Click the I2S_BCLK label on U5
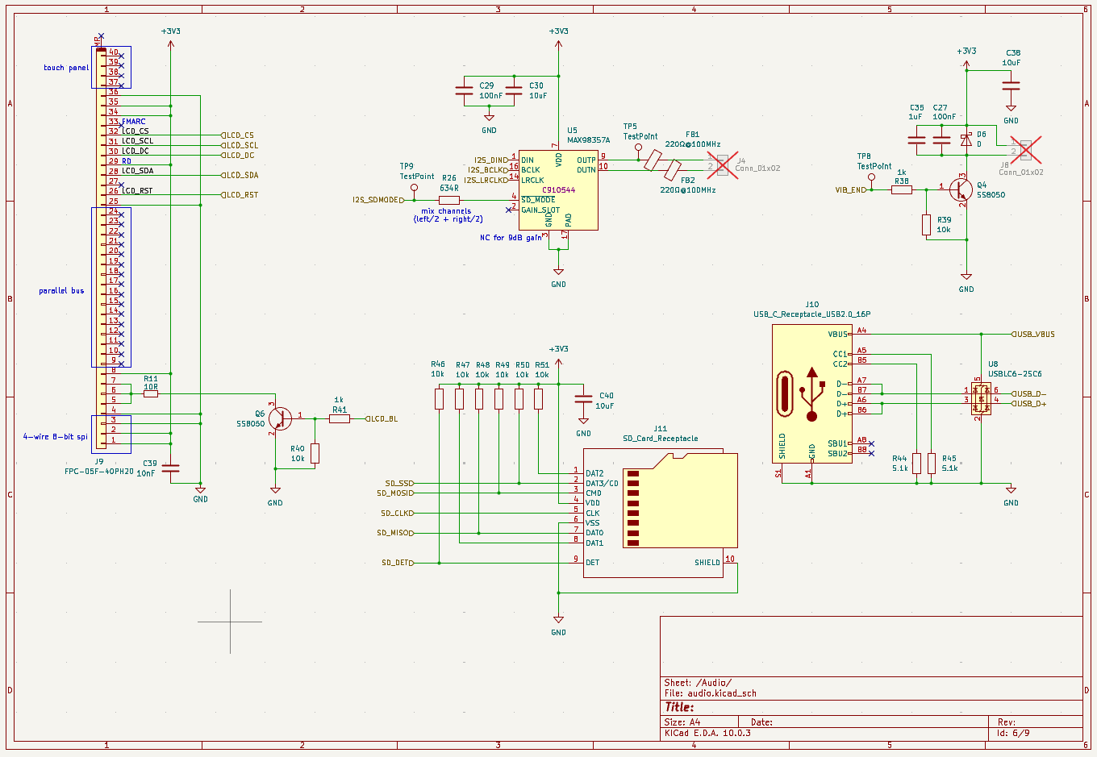Screen dimensions: 1097x757 490,170
